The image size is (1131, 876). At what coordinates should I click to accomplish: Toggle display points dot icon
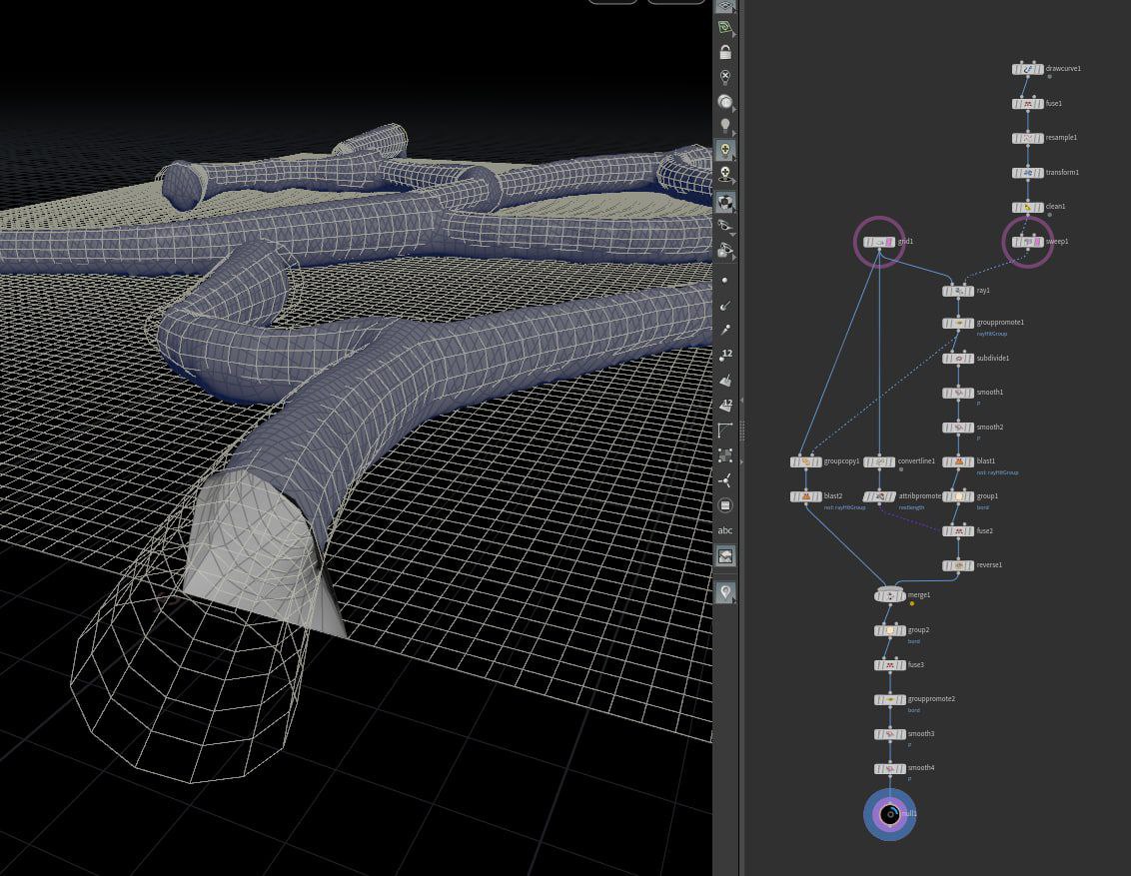coord(725,281)
